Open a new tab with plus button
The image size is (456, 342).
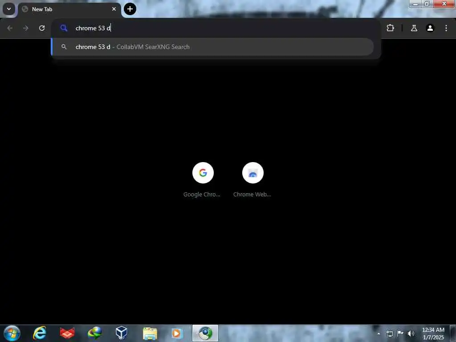tap(130, 9)
